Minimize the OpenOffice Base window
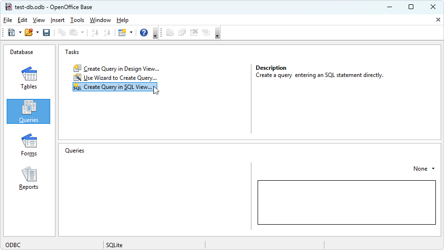The image size is (444, 250). (390, 7)
